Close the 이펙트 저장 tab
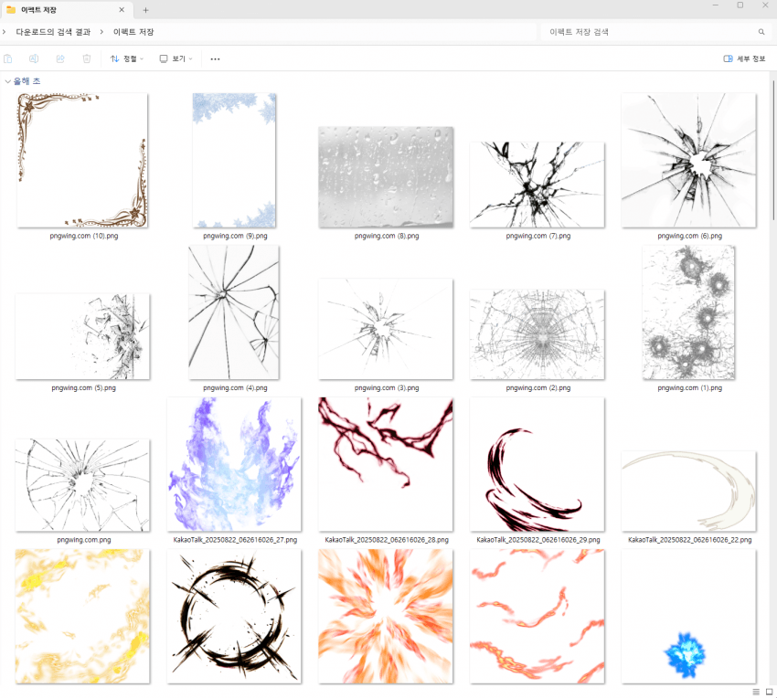 tap(122, 10)
